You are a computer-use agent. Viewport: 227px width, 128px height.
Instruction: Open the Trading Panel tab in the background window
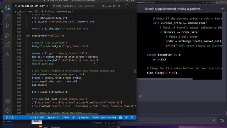pyautogui.click(x=55, y=127)
